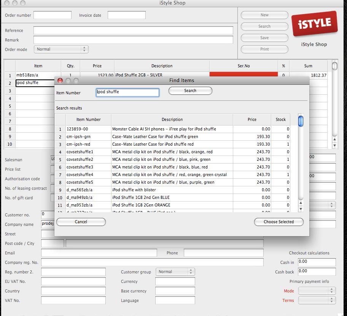Click the Search button in Find Items
The width and height of the screenshot is (347, 316).
click(x=190, y=91)
